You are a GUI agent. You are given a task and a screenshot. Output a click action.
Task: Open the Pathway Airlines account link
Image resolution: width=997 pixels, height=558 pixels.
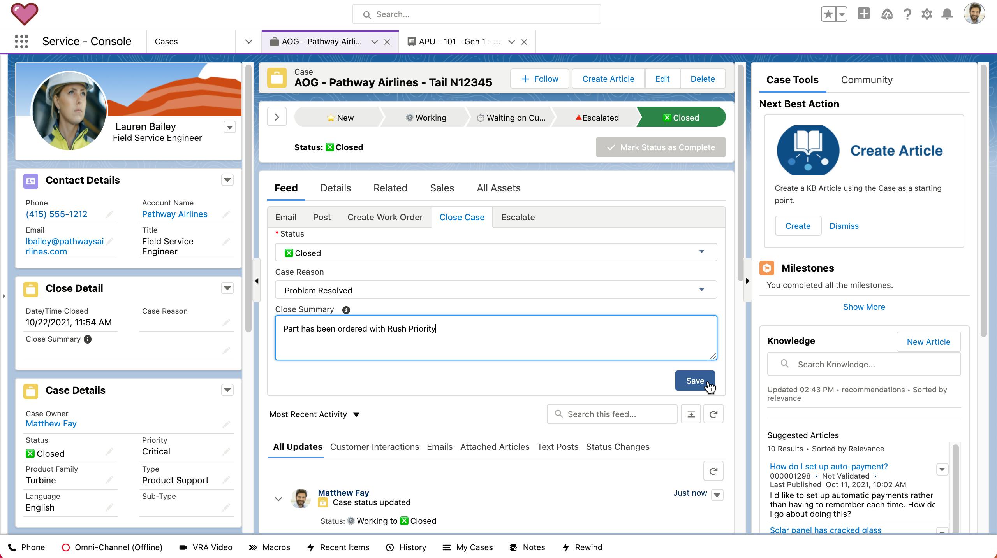click(174, 214)
